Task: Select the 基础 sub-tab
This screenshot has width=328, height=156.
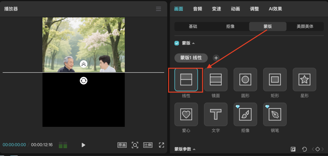Action: pyautogui.click(x=193, y=27)
